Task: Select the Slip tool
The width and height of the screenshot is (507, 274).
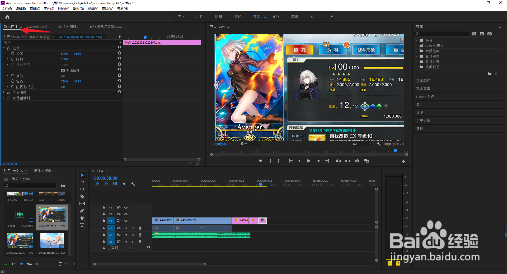Action: [82, 203]
